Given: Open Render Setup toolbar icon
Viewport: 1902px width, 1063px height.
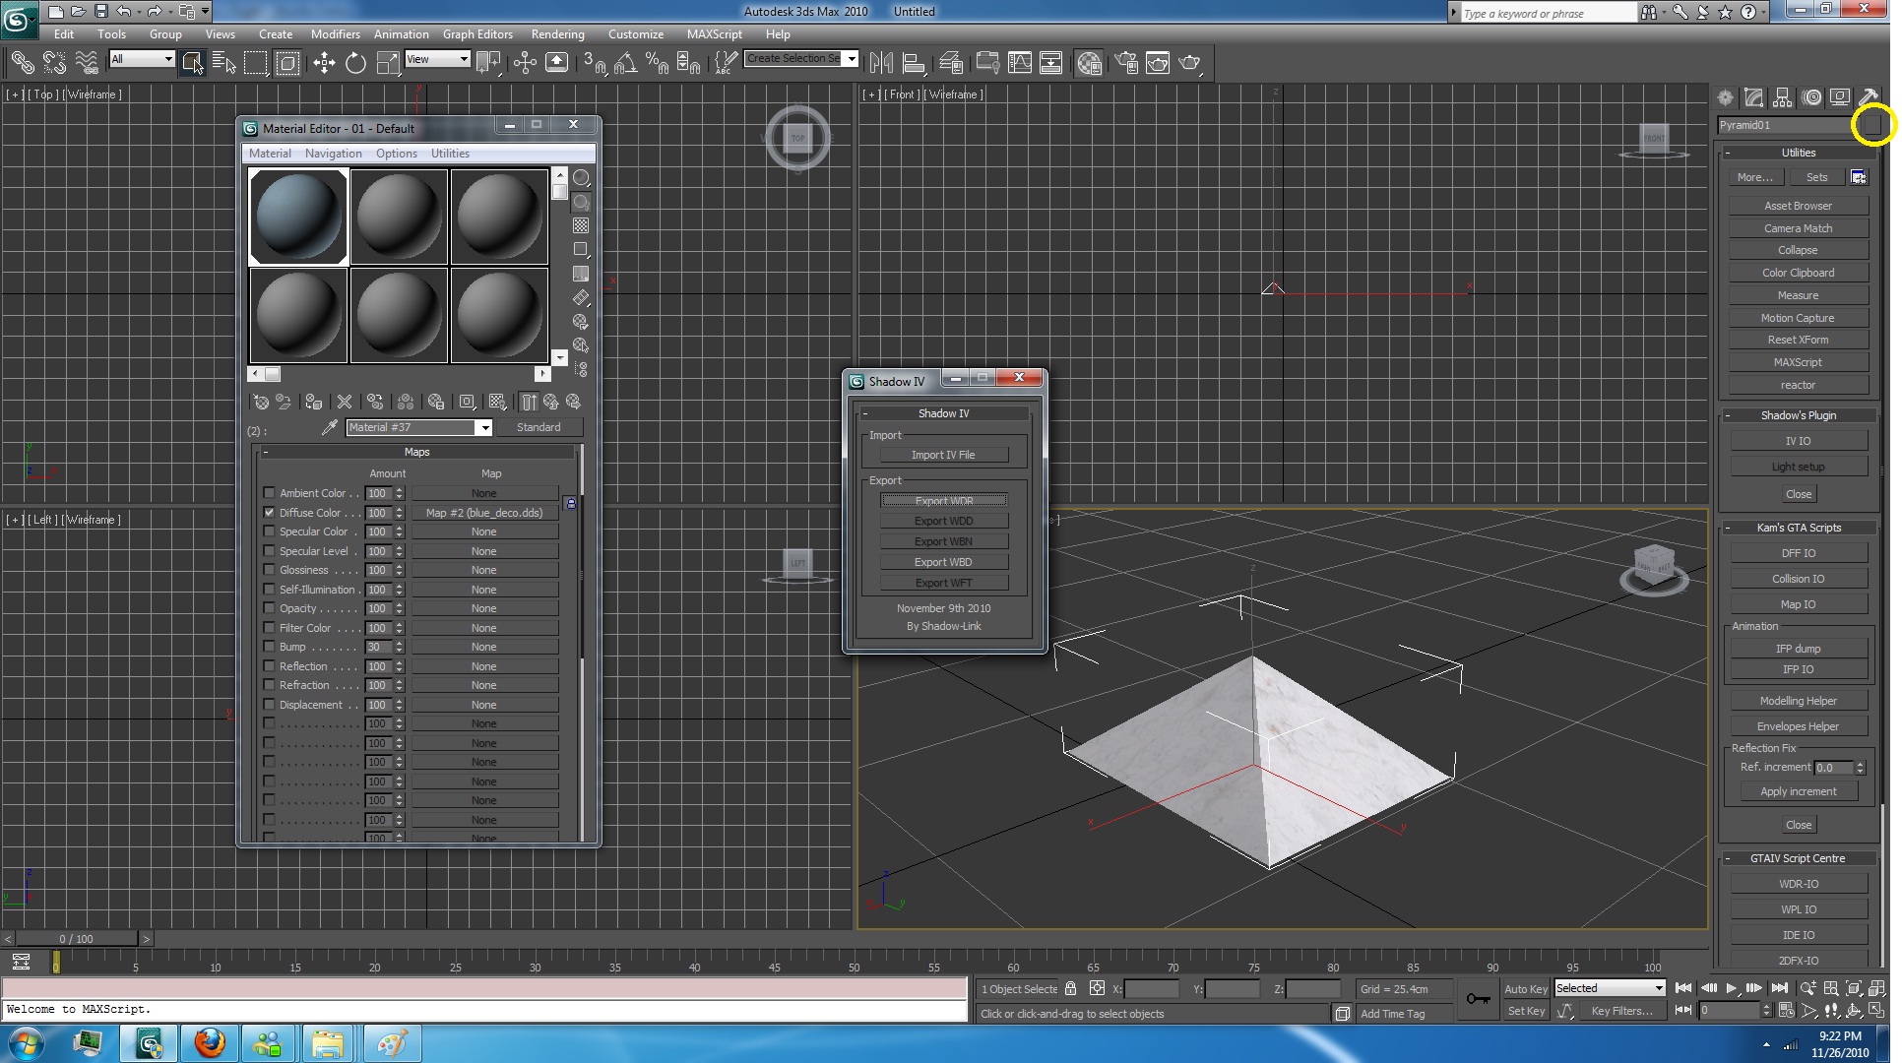Looking at the screenshot, I should [1126, 63].
